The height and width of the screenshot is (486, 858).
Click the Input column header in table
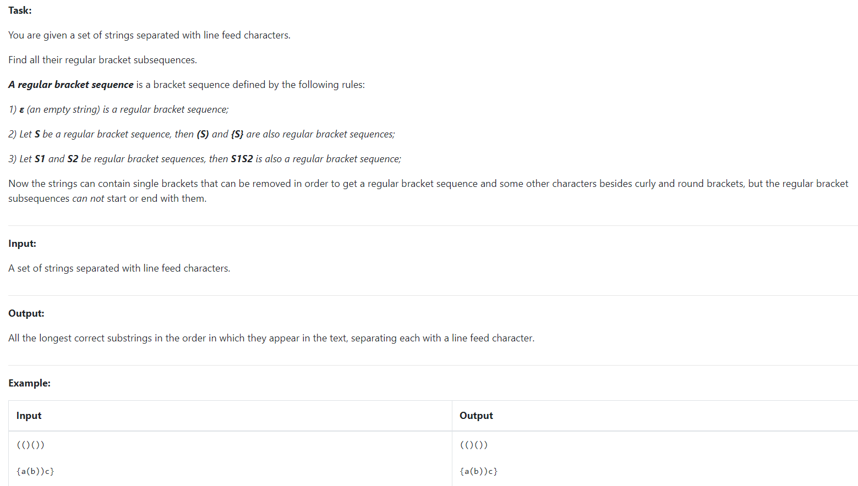click(x=29, y=416)
